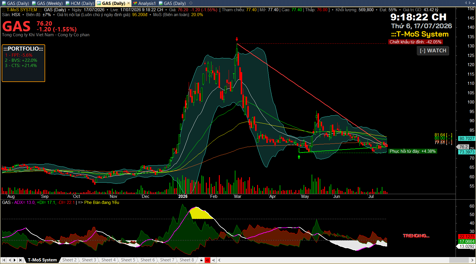Close the active GAS (Daily) tab
This screenshot has height=264, width=476.
(x=129, y=3)
